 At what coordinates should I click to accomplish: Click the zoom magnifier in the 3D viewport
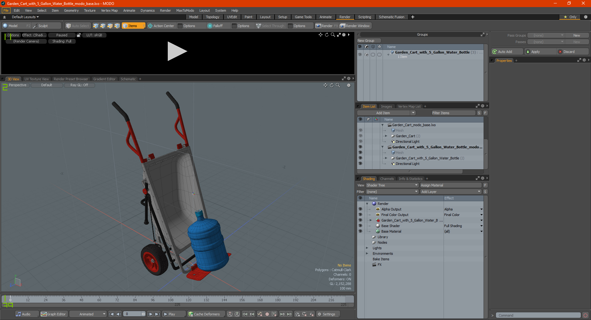coord(338,85)
